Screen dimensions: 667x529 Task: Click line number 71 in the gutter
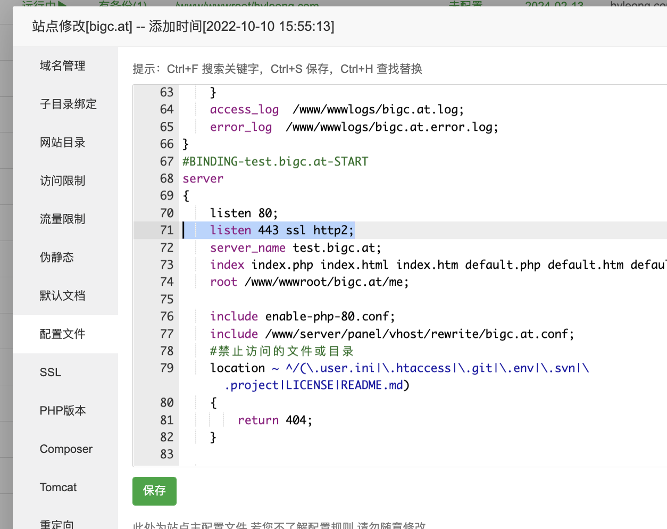166,230
